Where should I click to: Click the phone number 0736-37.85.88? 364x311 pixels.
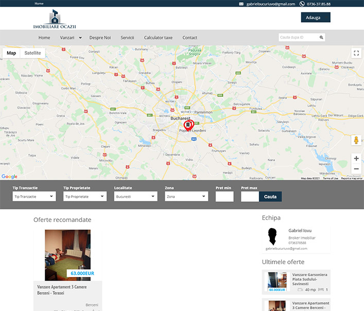point(319,4)
